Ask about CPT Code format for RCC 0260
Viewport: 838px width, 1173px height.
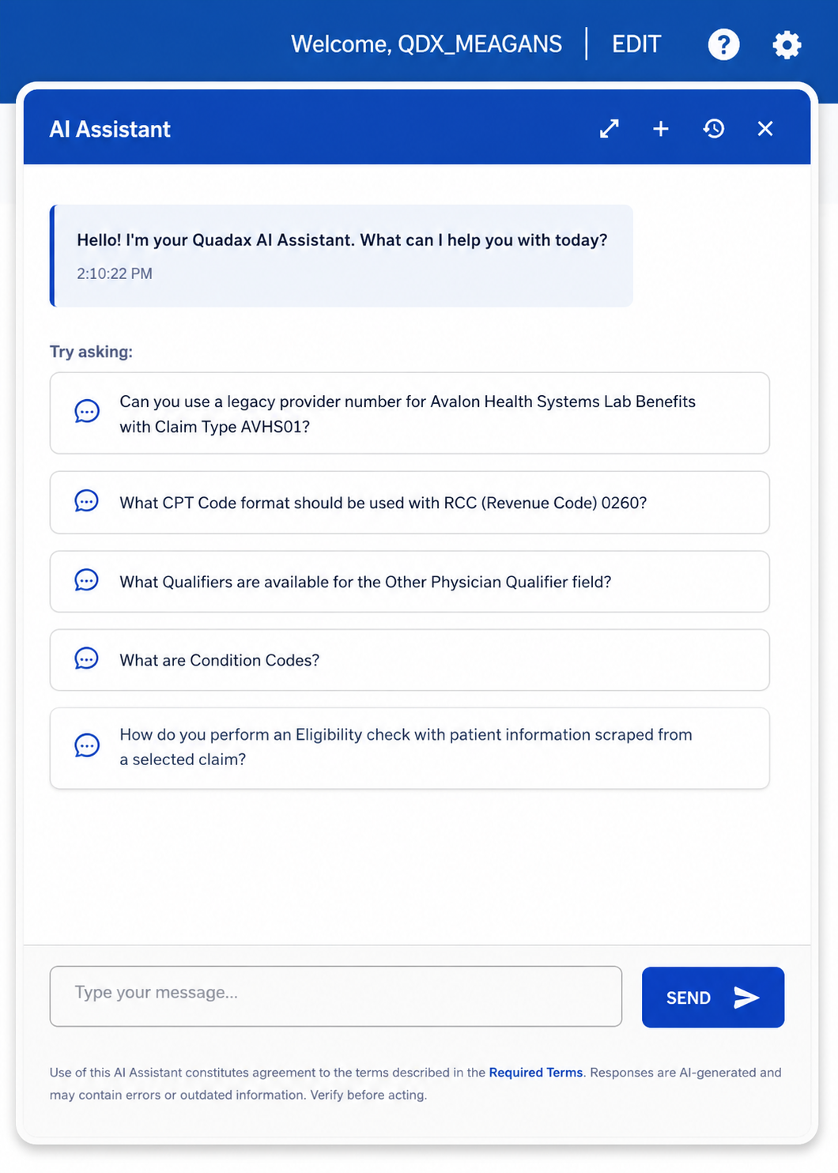point(410,503)
